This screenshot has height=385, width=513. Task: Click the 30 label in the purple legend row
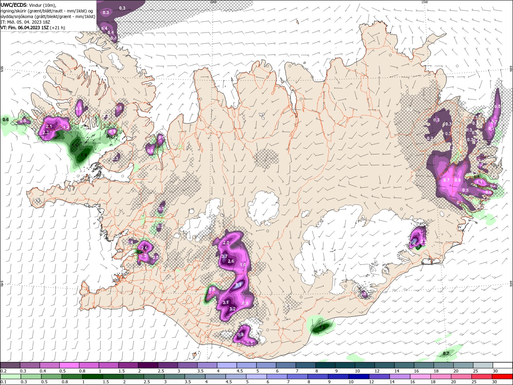495,371
